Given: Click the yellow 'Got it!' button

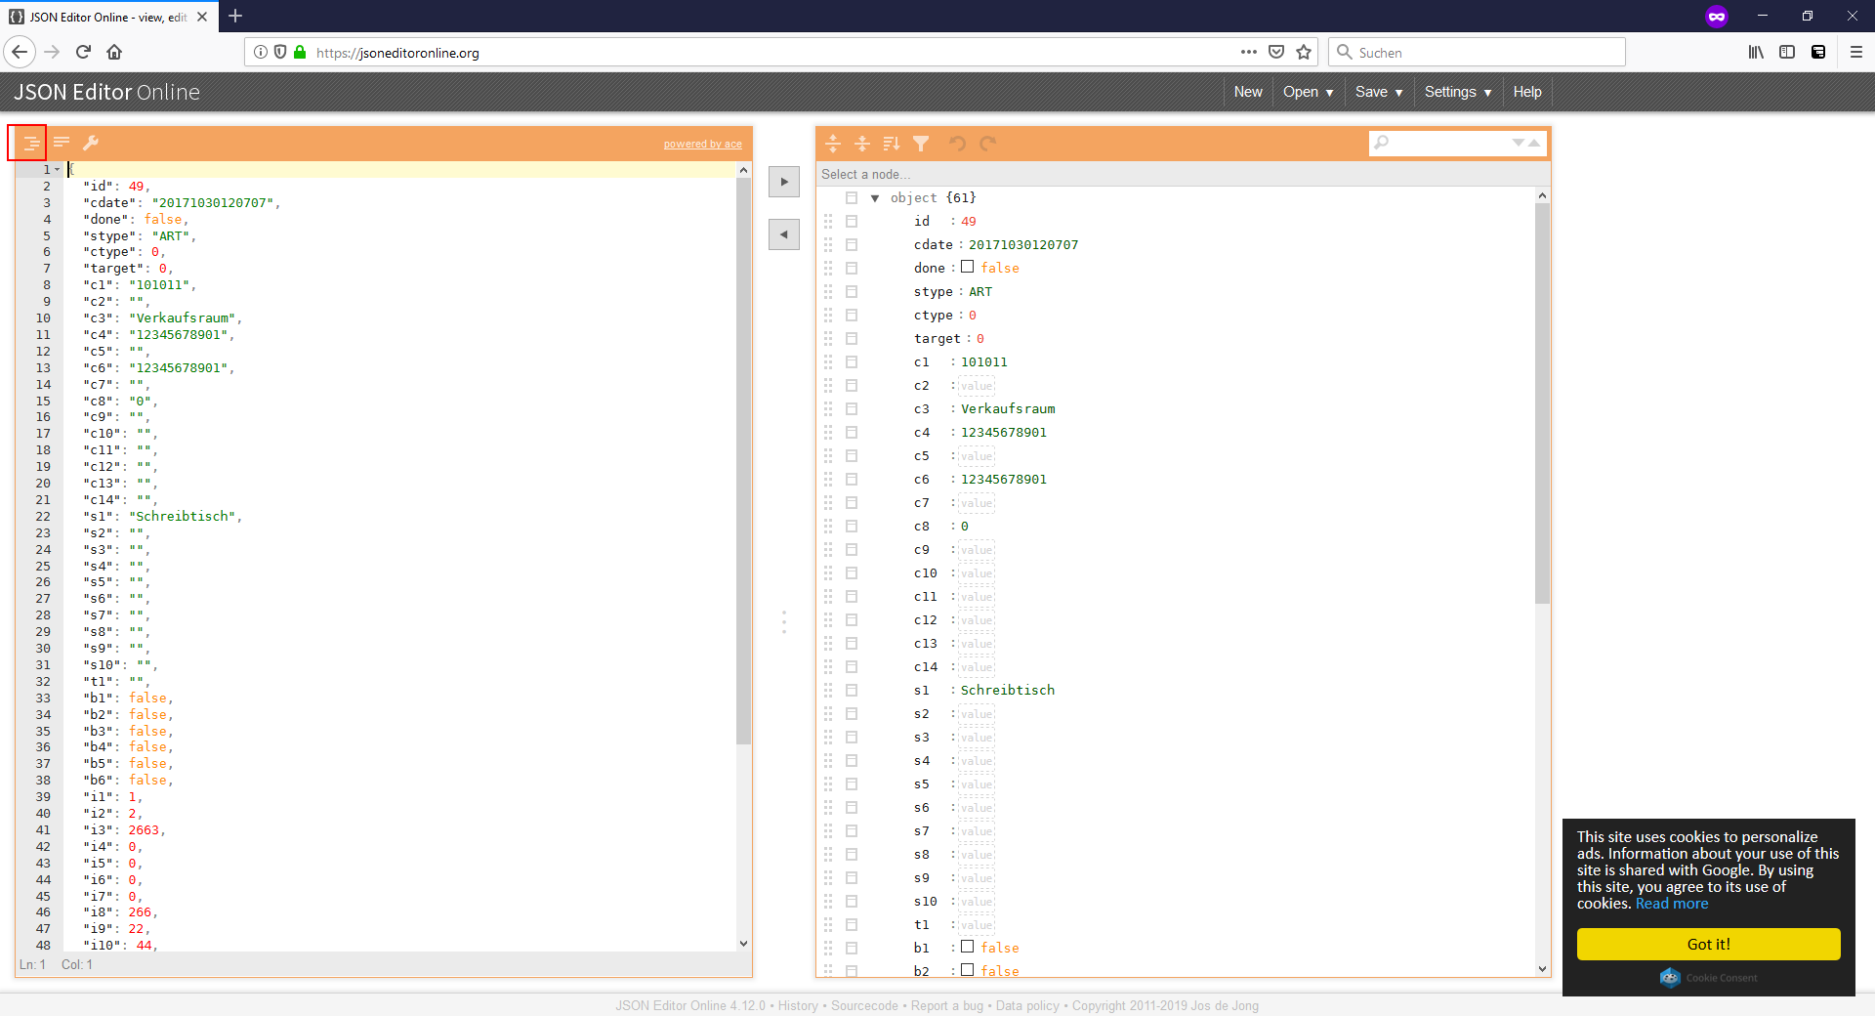Looking at the screenshot, I should [x=1708, y=944].
